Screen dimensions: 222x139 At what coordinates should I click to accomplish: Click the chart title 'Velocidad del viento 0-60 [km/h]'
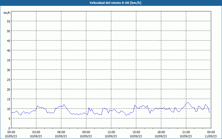(x=111, y=3)
